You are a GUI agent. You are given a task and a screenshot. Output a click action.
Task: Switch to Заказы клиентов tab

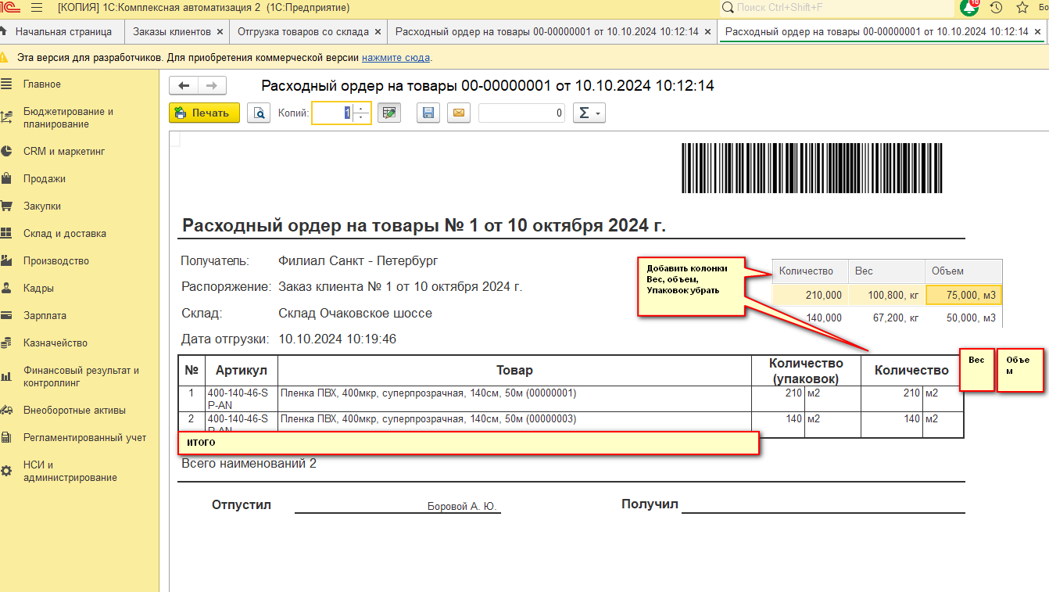coord(171,32)
